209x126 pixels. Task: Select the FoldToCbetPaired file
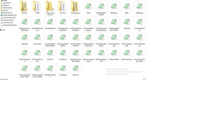click(x=24, y=54)
